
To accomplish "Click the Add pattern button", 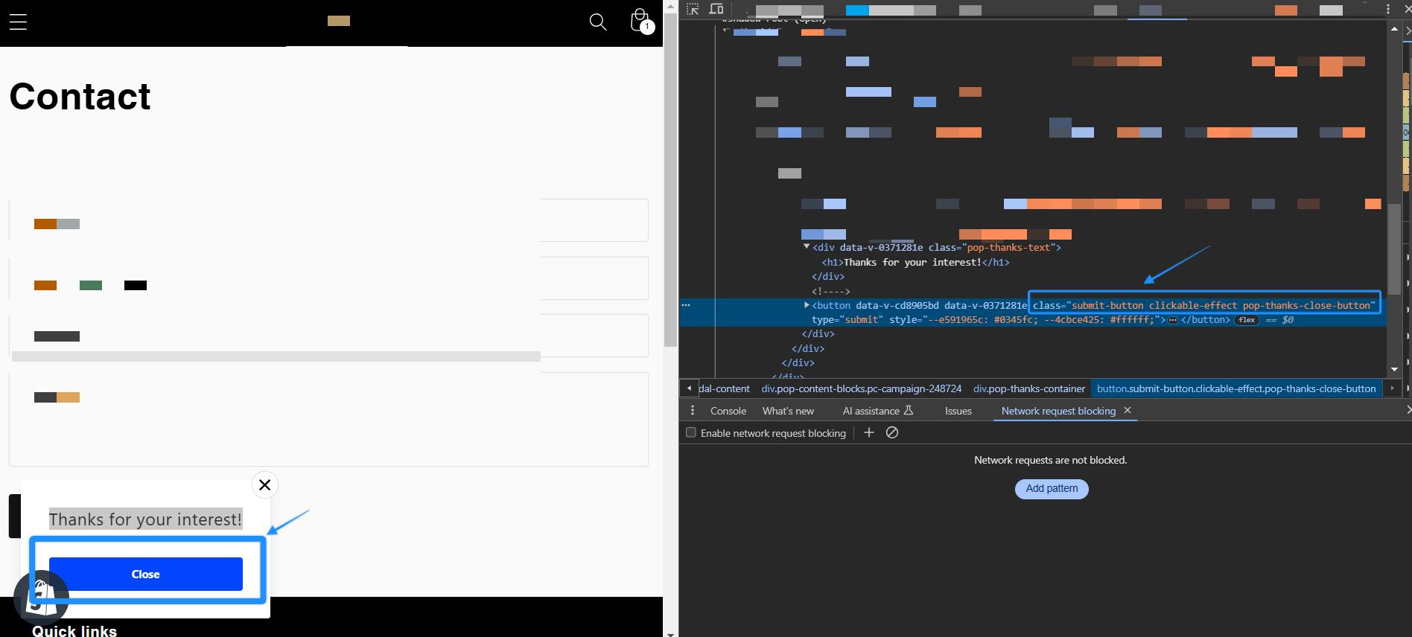I will 1052,489.
